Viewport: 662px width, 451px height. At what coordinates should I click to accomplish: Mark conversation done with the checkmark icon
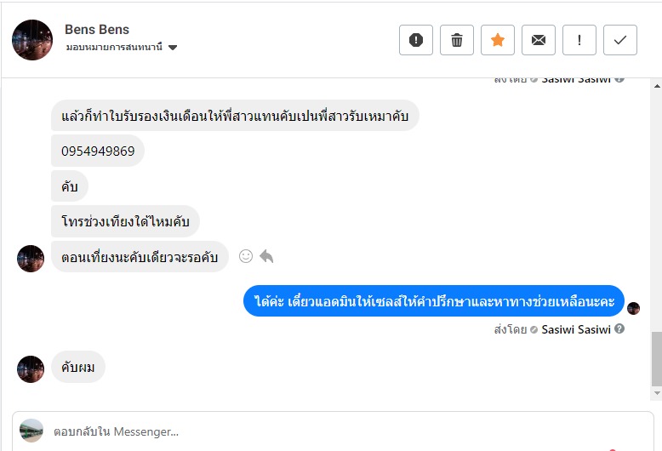click(x=620, y=40)
